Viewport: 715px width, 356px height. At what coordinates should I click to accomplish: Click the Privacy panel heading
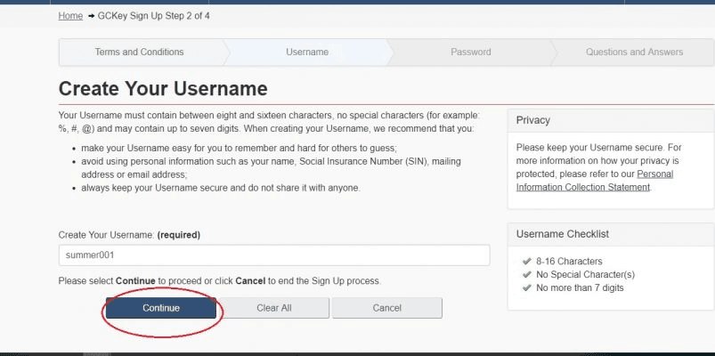pyautogui.click(x=533, y=120)
